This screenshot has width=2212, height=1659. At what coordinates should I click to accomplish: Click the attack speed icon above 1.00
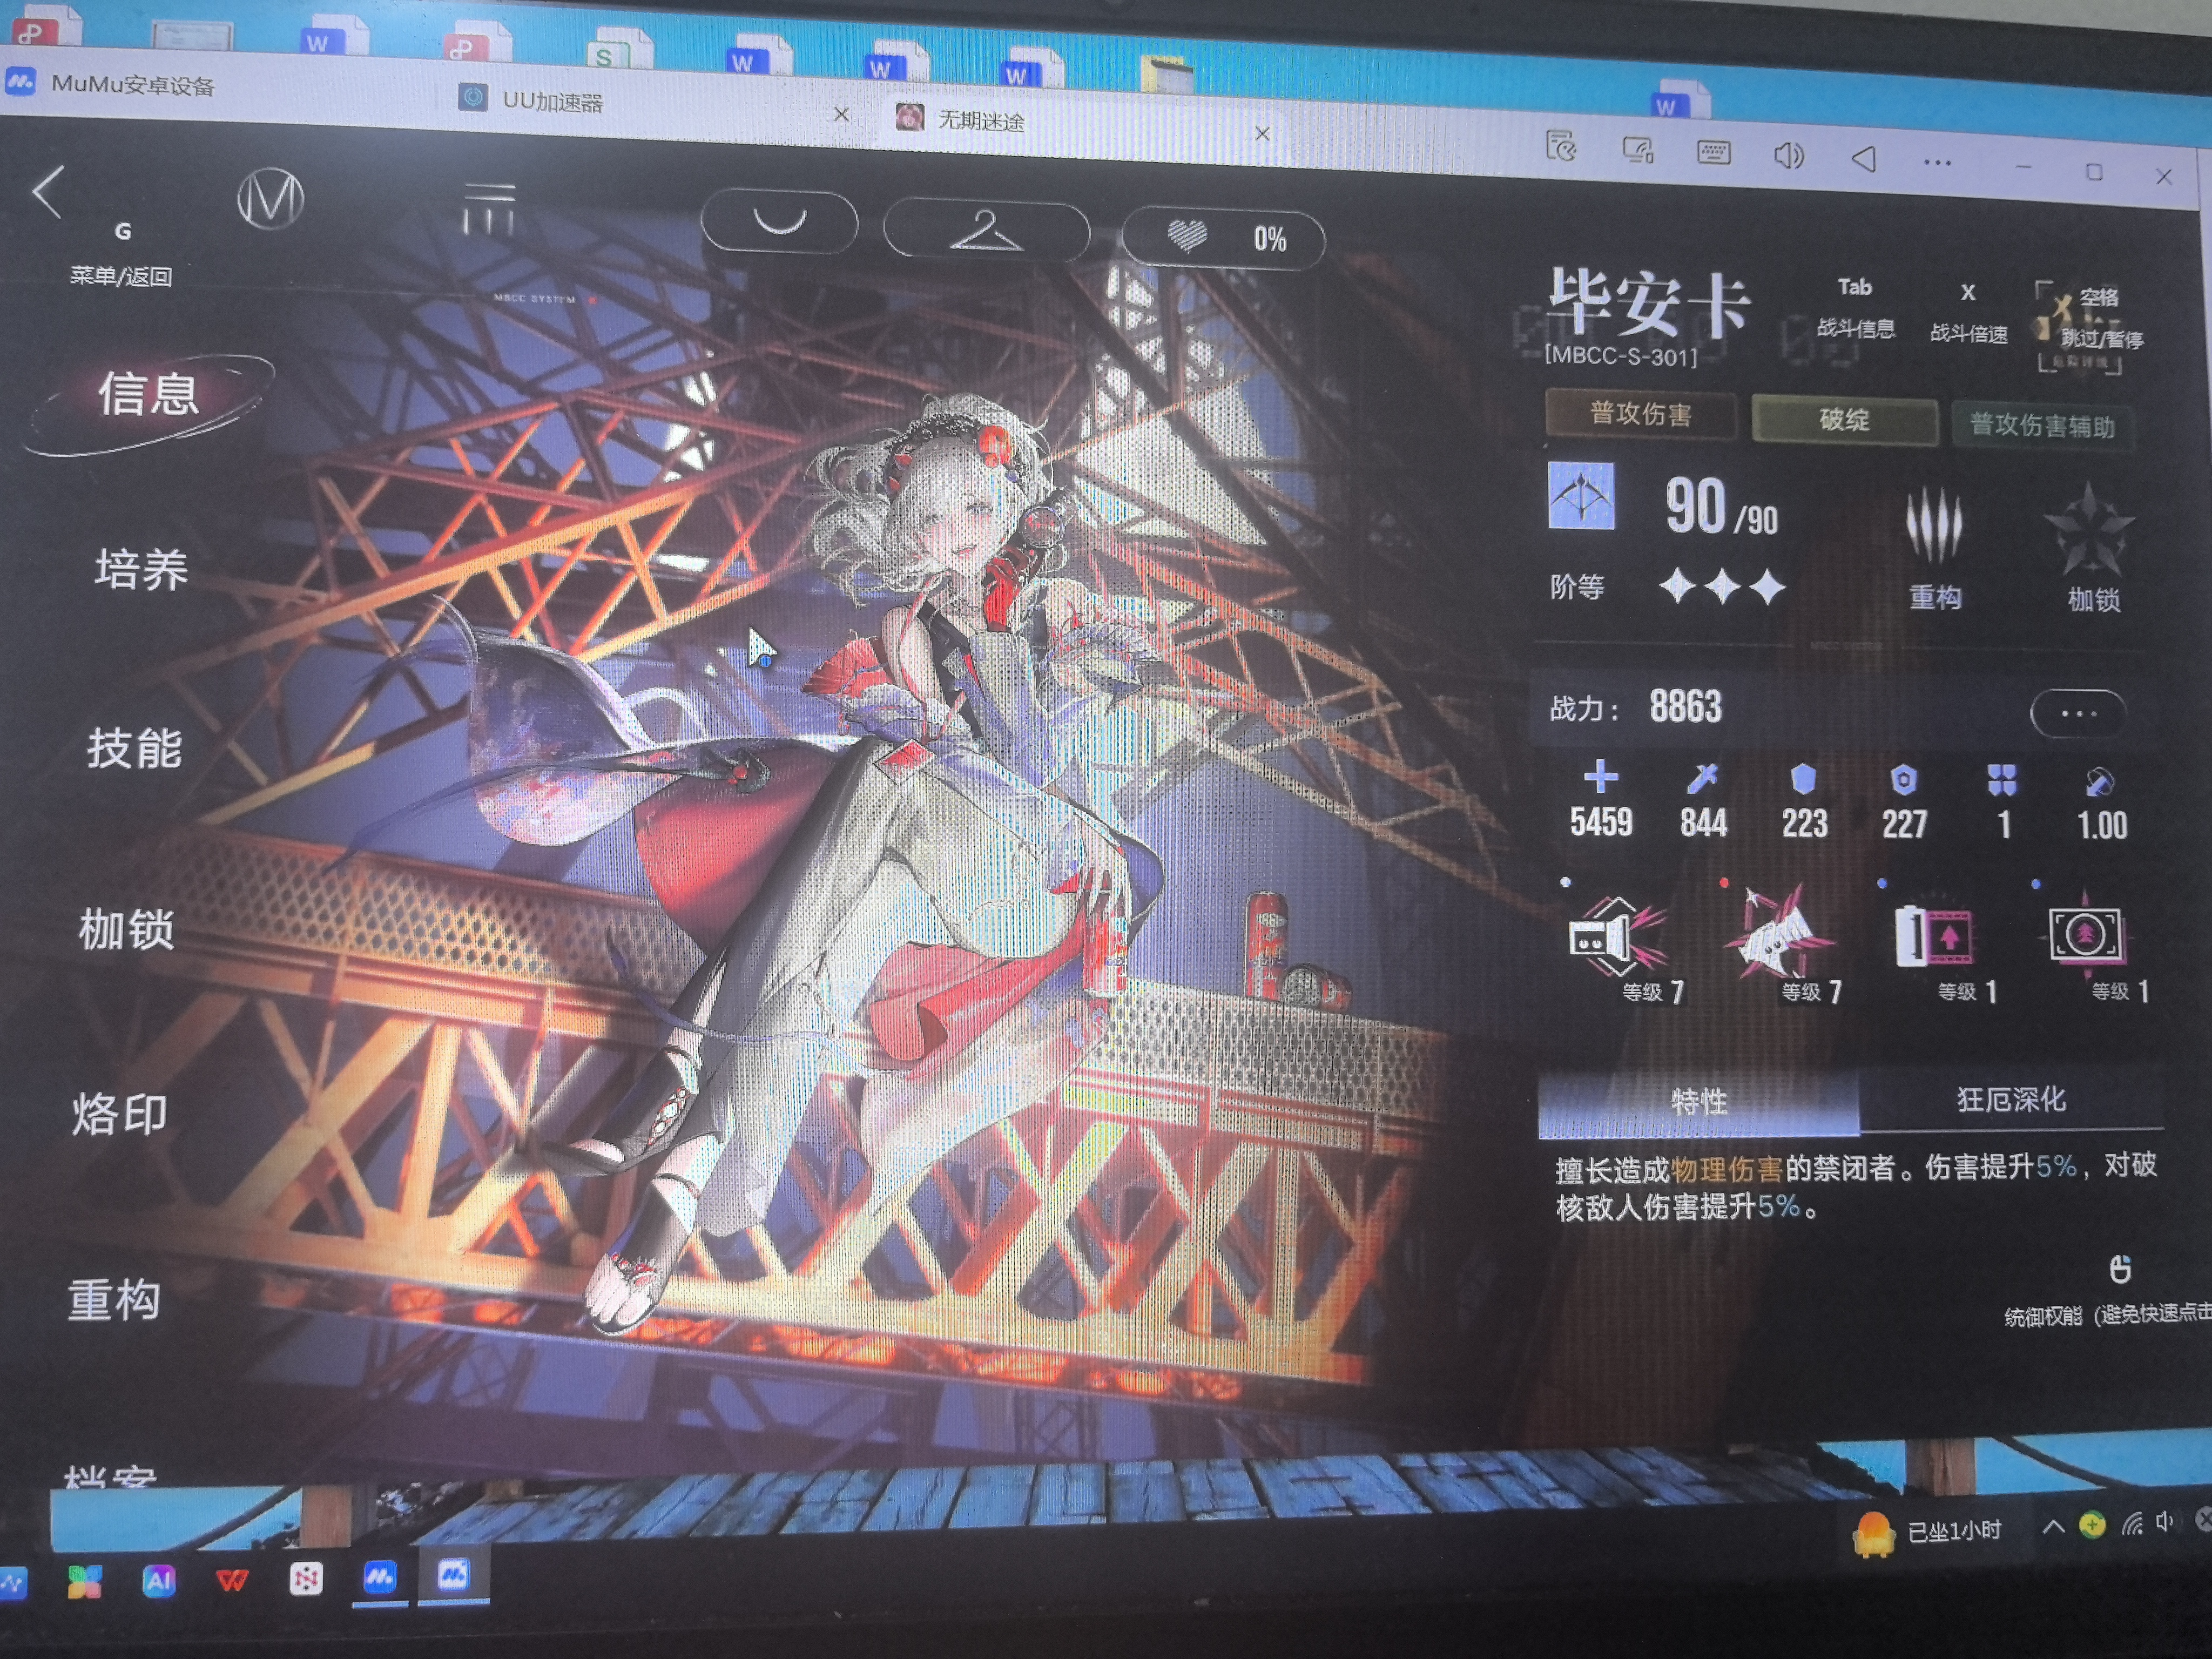point(2099,781)
